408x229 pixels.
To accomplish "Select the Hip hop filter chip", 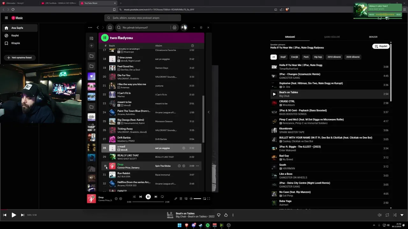I will click(x=318, y=57).
